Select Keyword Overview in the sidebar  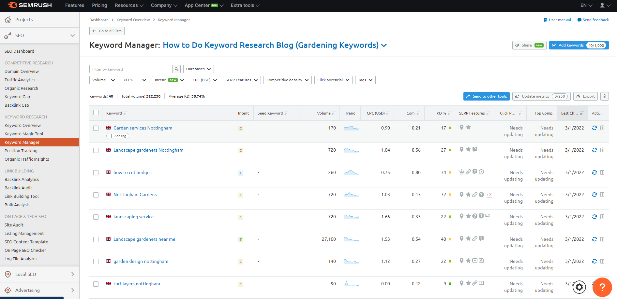pyautogui.click(x=23, y=125)
